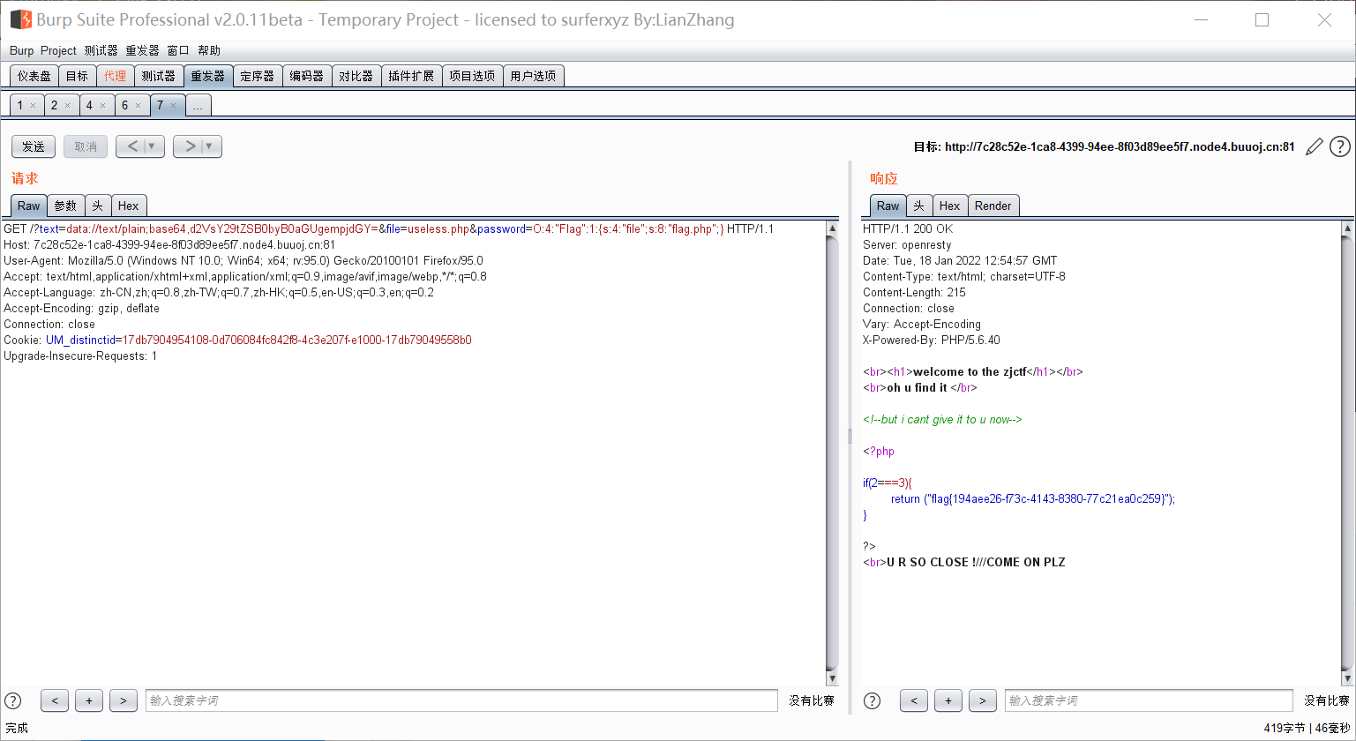Click the Burp Suite logo icon

pos(20,19)
